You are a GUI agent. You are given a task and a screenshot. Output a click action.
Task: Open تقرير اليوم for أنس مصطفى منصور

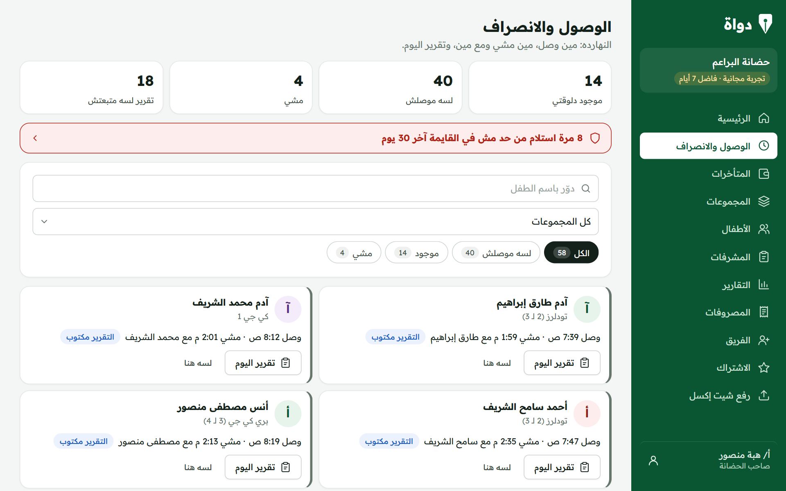(x=263, y=467)
